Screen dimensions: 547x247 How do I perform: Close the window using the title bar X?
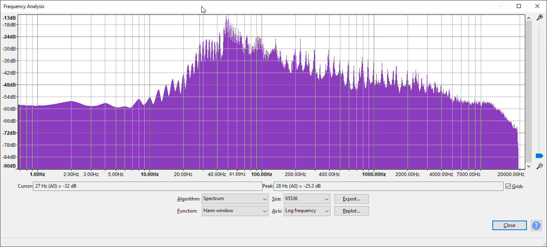point(537,6)
